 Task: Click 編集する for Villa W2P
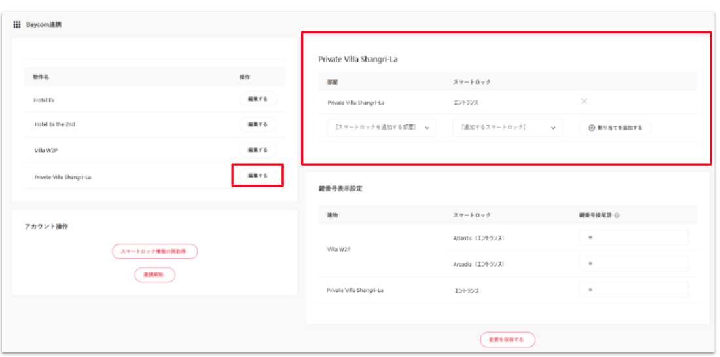257,150
